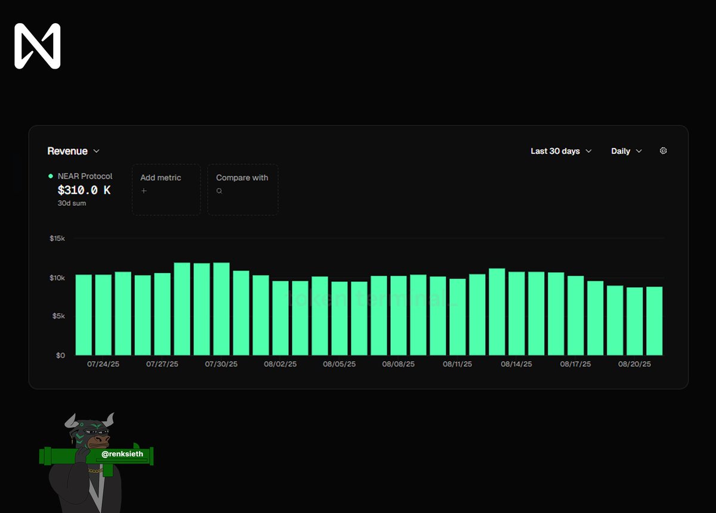Viewport: 716px width, 513px height.
Task: Open the Revenue metric dropdown
Action: [73, 152]
